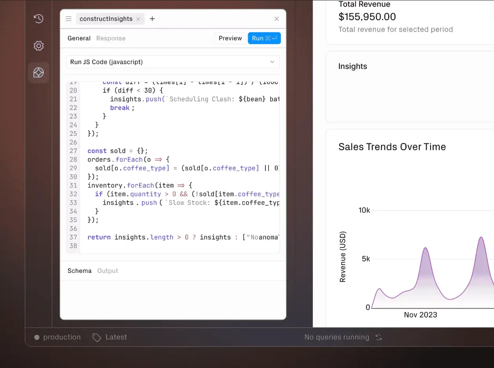Screen dimensions: 494x368
Task: Click the Sales Trends Over Time title
Action: coord(392,147)
